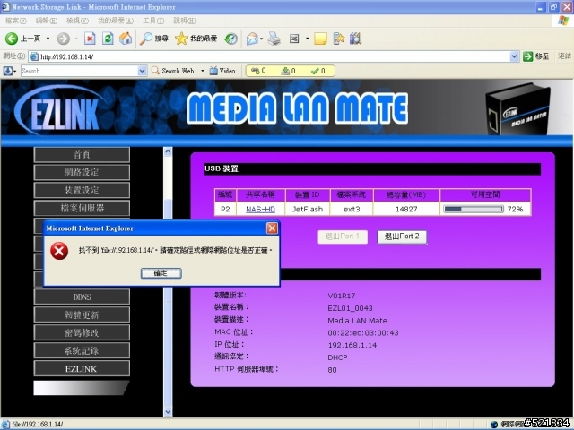Screen dimensions: 574x430
Task: Click the Back arrow icon
Action: [12, 39]
